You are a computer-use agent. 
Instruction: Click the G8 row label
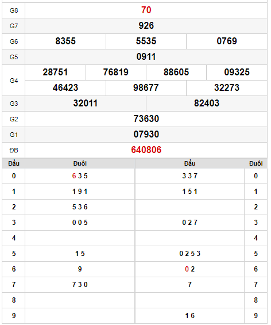pos(14,10)
